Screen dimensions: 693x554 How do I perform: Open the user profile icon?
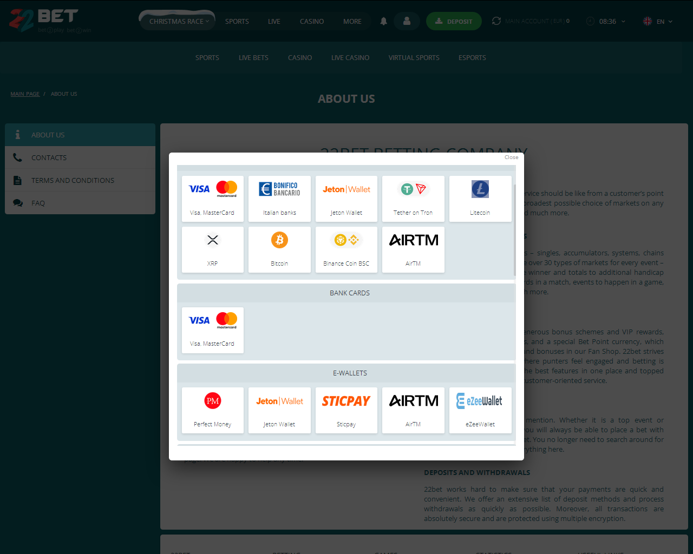click(x=407, y=21)
